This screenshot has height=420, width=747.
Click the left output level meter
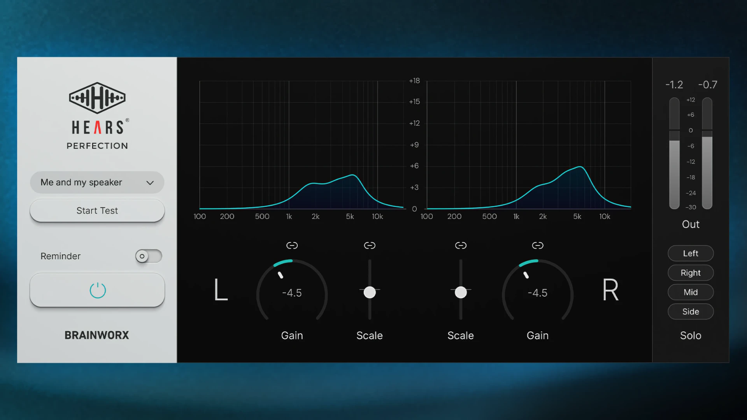[x=674, y=153]
